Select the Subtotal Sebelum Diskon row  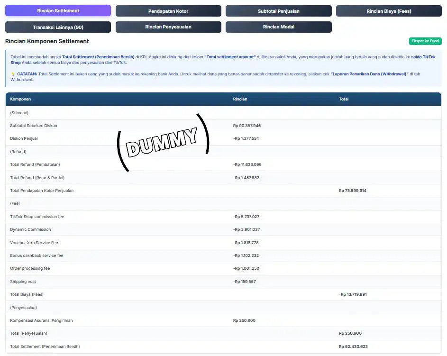point(34,126)
